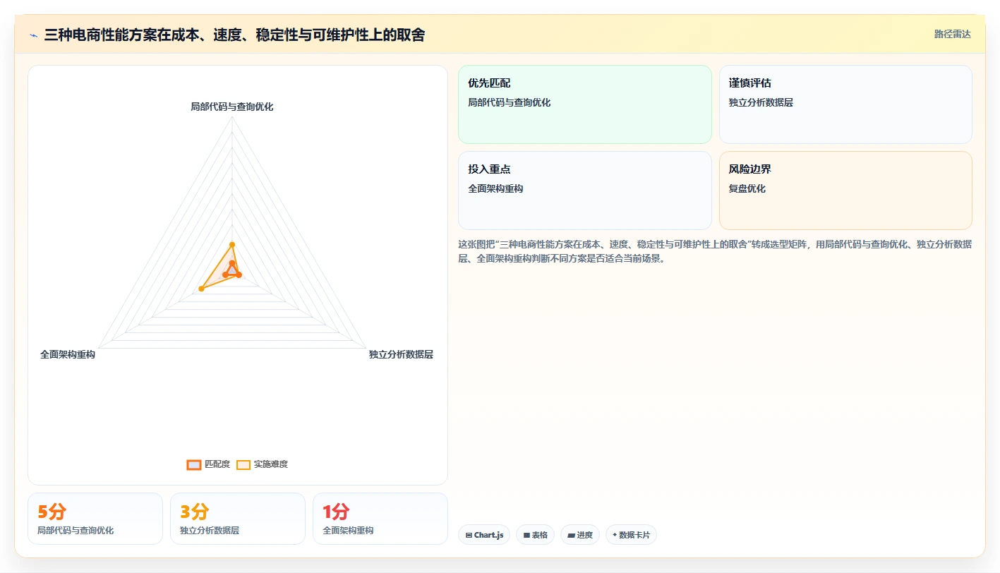1000x573 pixels.
Task: Open the 风险边界 card
Action: point(845,191)
